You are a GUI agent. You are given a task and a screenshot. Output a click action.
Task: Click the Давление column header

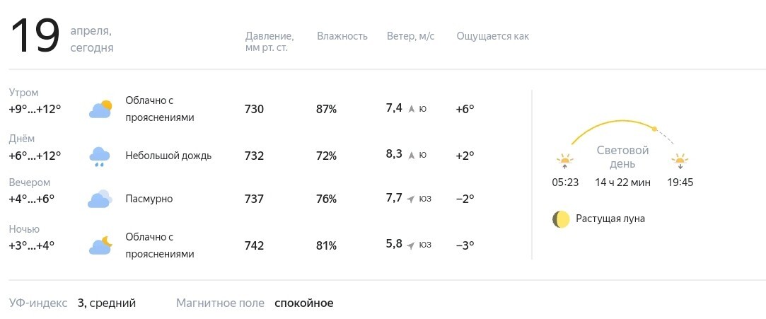click(269, 42)
